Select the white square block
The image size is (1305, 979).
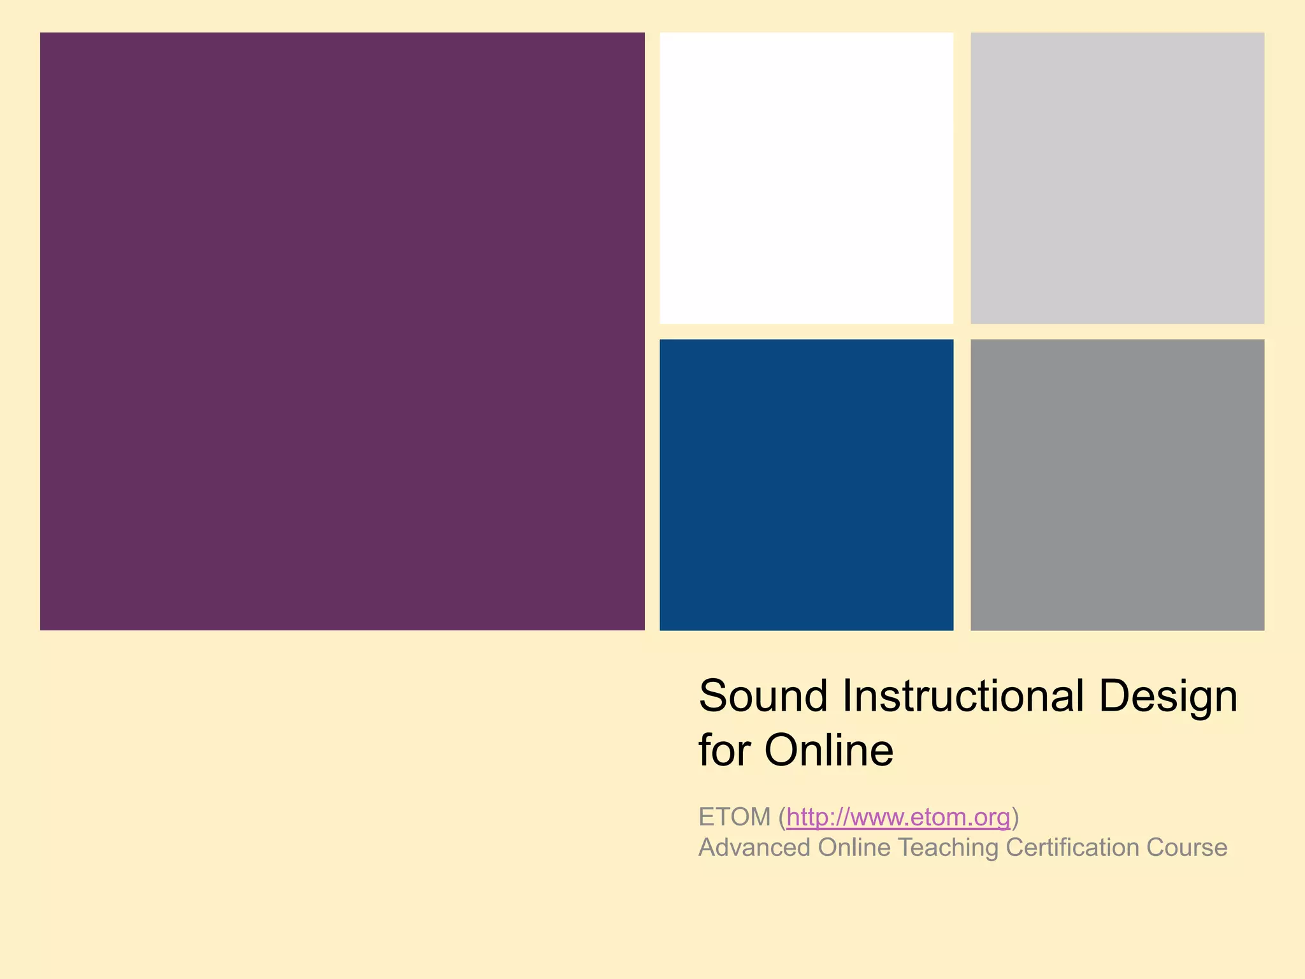click(806, 178)
